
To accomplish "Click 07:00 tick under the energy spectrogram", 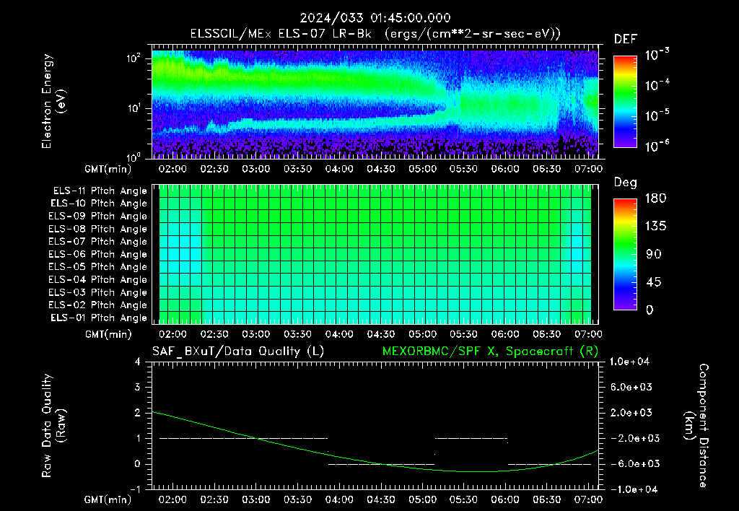I will click(x=588, y=169).
